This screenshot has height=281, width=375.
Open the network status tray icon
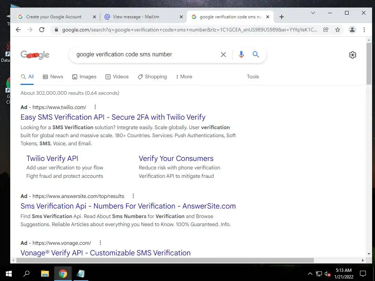coord(319,274)
